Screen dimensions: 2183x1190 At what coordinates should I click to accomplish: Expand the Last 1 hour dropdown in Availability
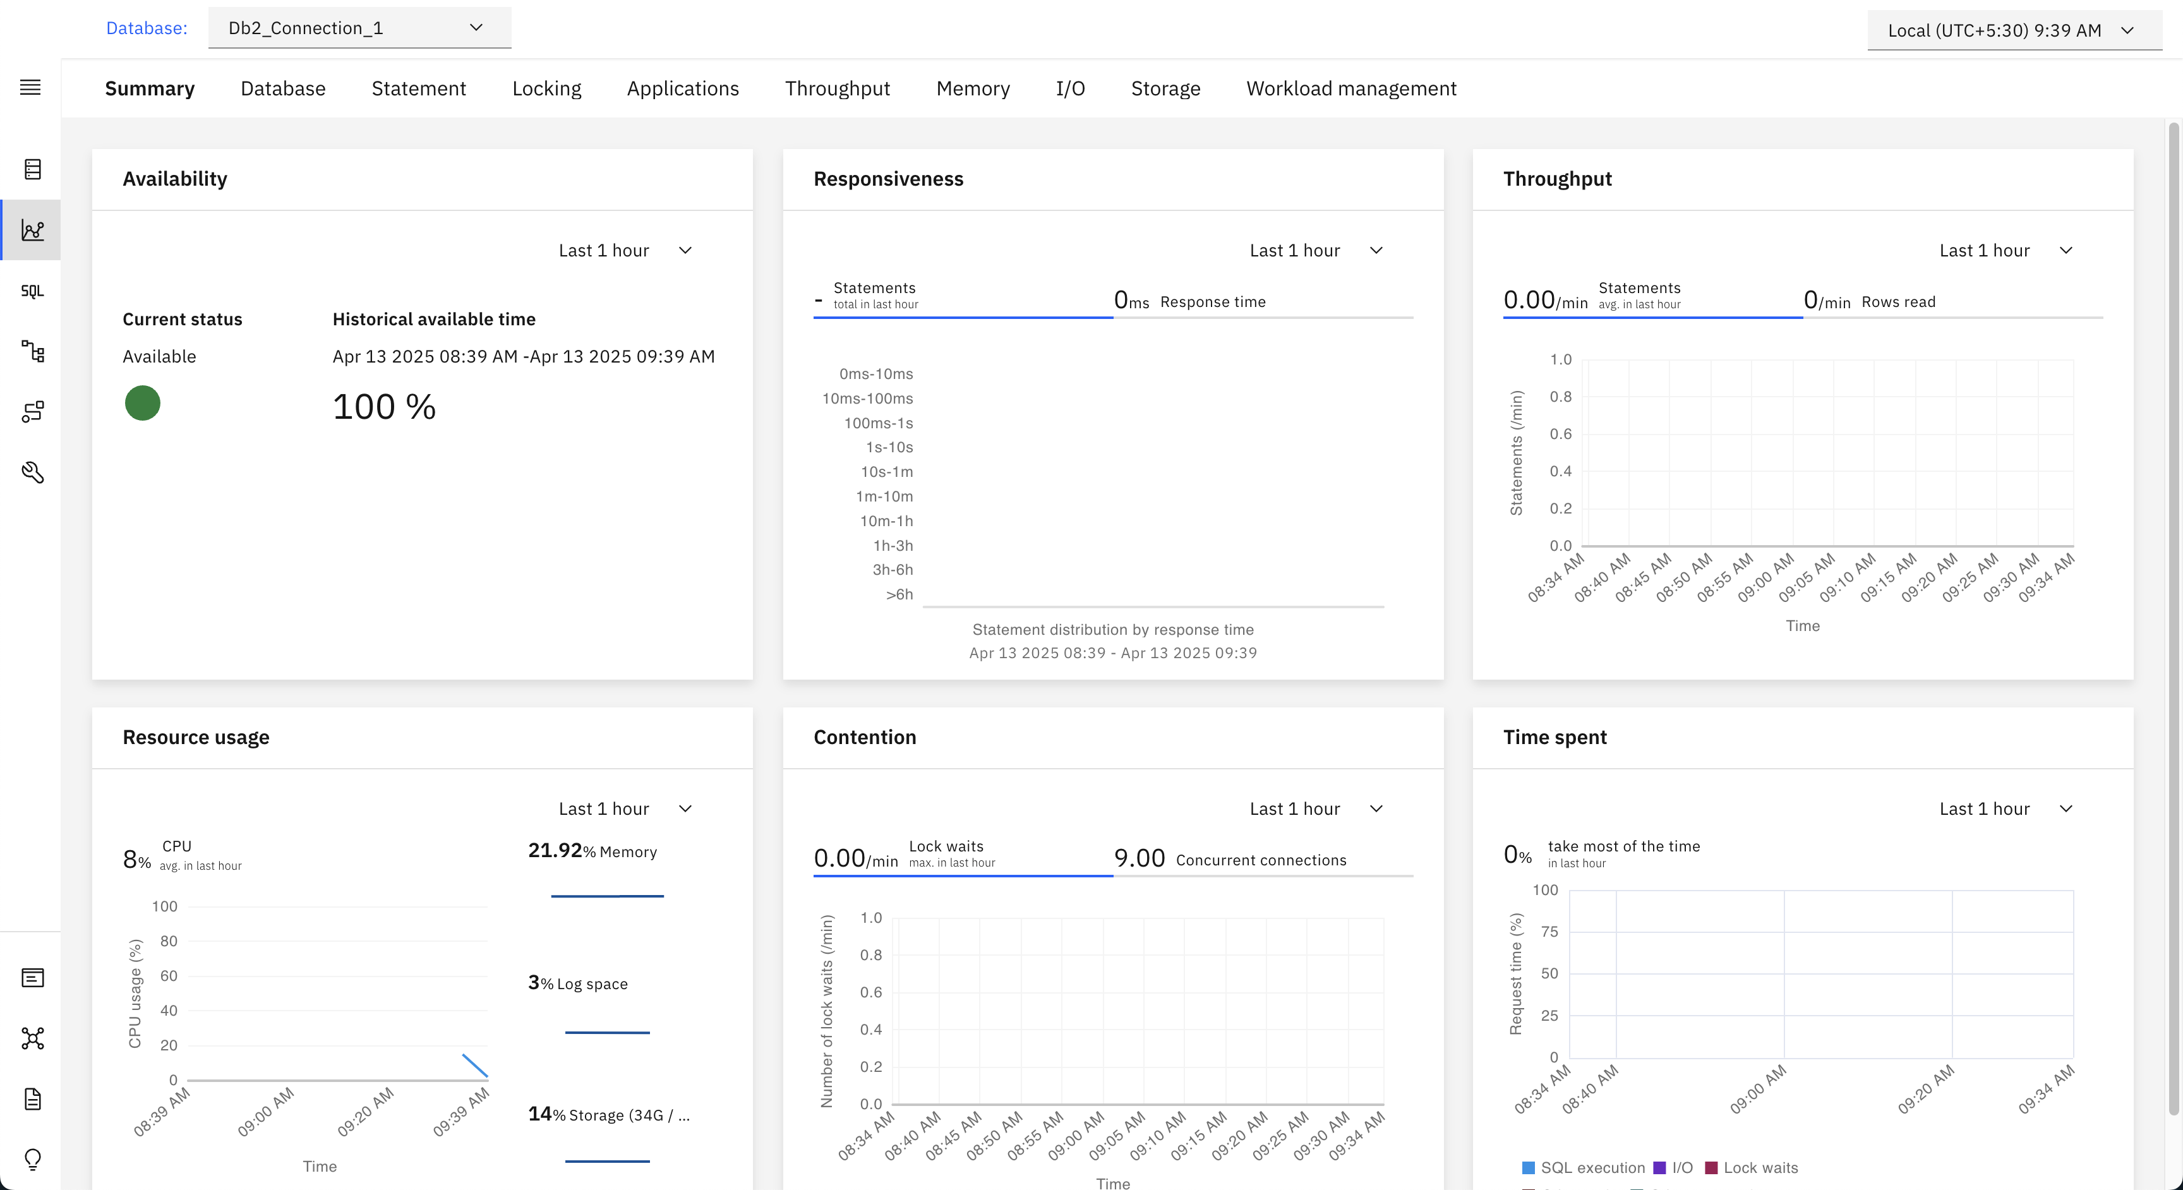pyautogui.click(x=625, y=250)
